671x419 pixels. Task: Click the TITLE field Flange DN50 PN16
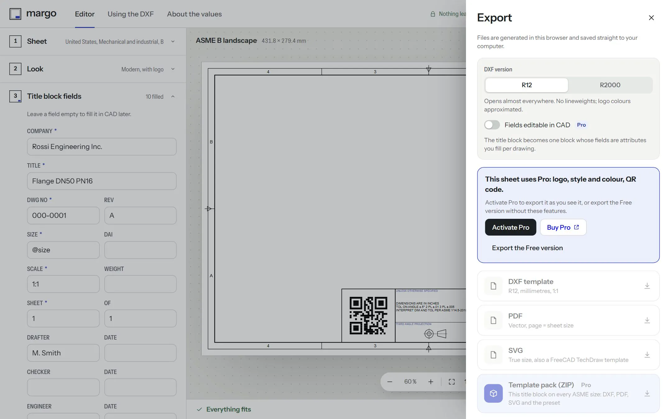[102, 181]
